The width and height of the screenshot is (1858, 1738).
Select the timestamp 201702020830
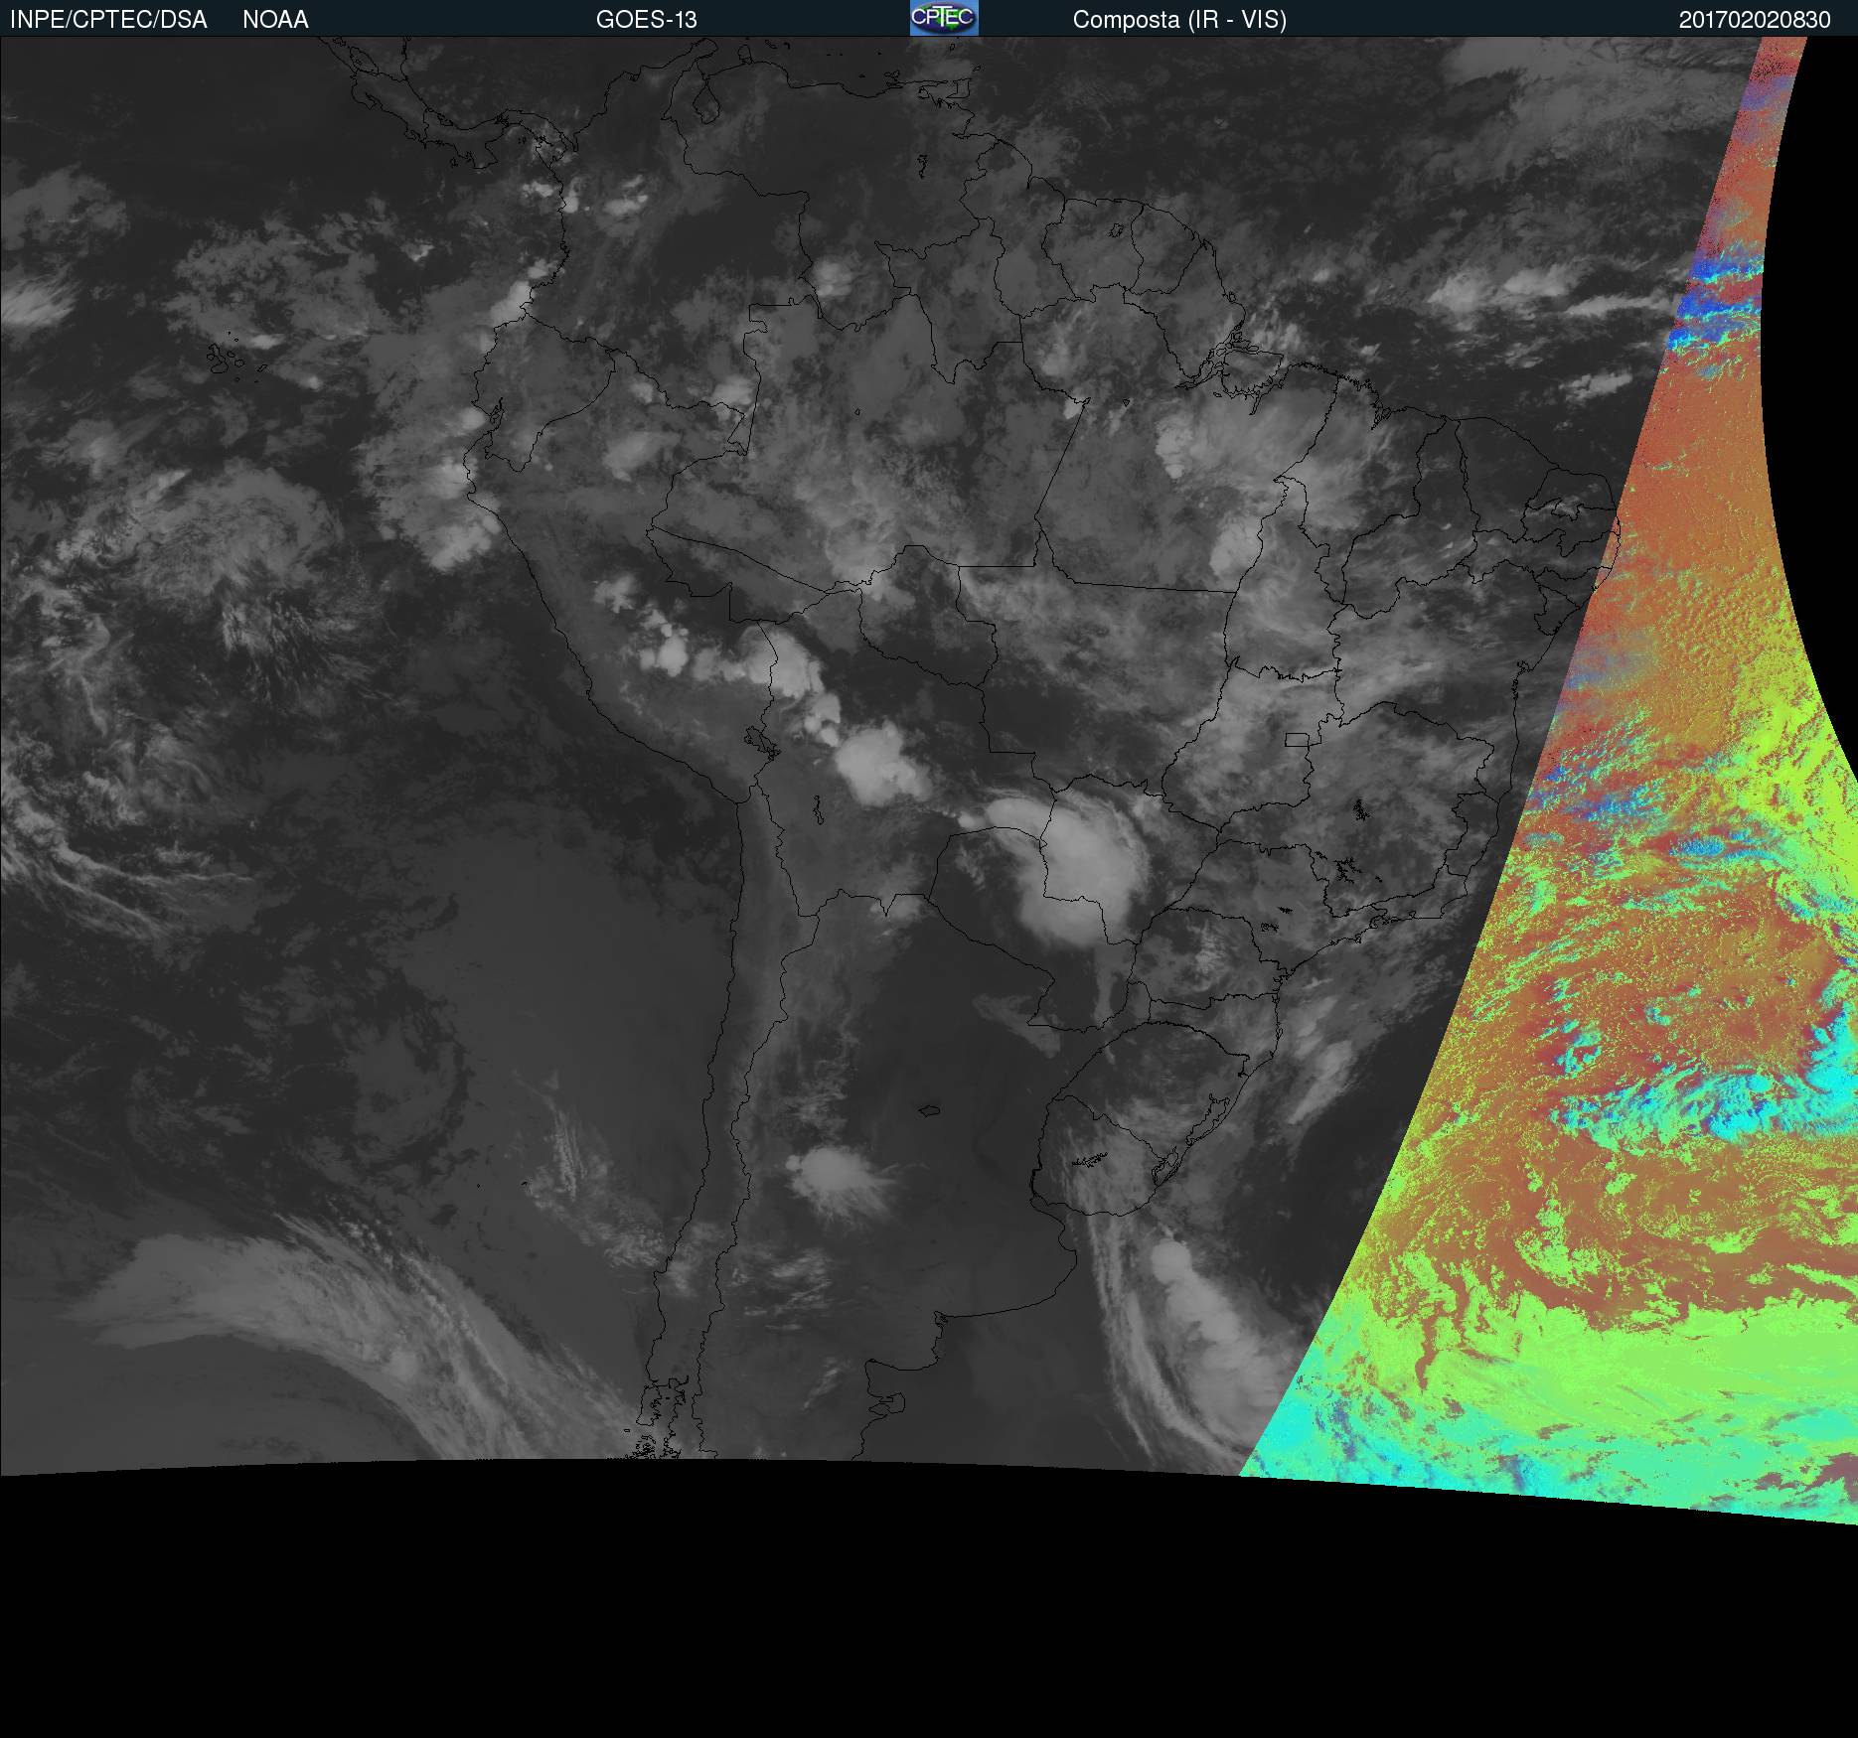click(x=1755, y=20)
